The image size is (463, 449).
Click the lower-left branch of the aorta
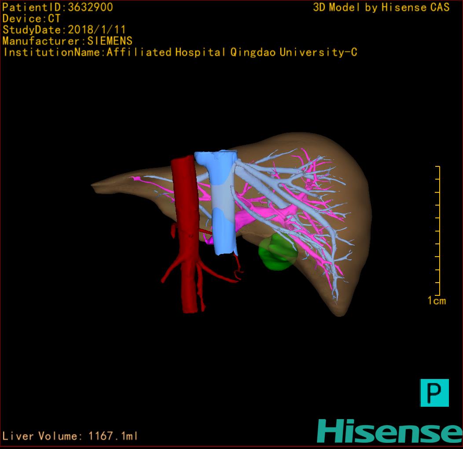(x=169, y=273)
